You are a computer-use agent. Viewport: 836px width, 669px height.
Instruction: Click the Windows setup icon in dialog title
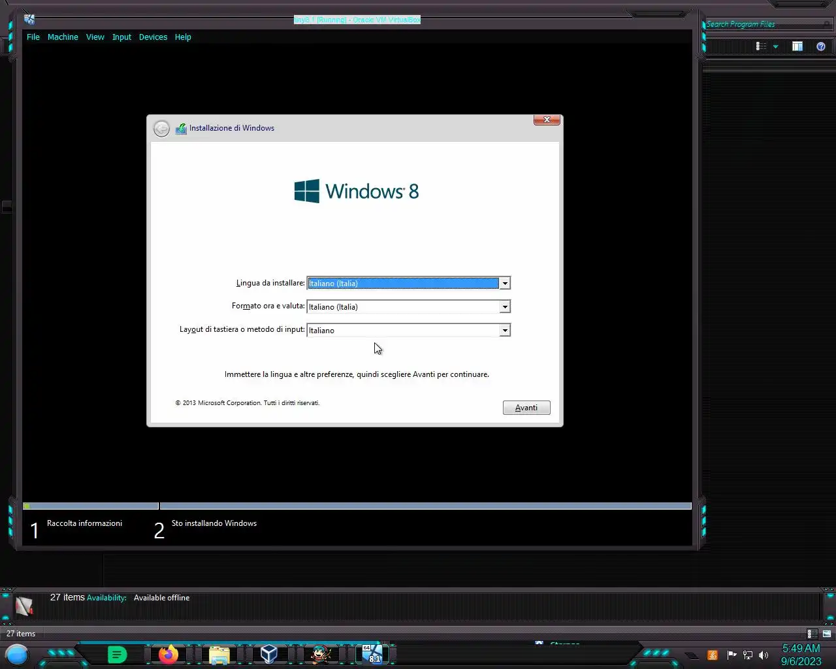coord(181,129)
